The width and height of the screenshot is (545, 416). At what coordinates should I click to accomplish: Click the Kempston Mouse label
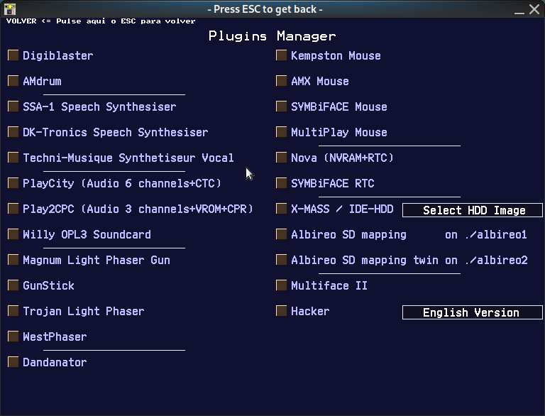(x=336, y=55)
